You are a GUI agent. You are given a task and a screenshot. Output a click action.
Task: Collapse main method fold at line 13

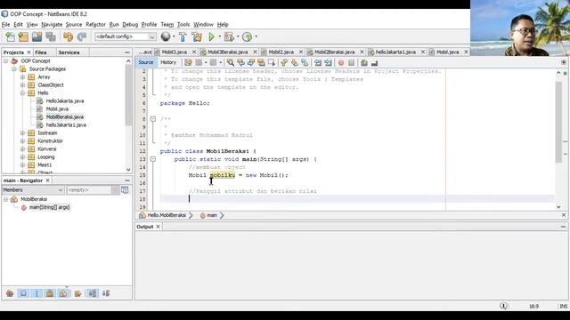click(x=153, y=159)
